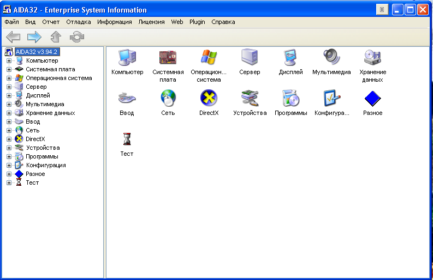Expand the Компьютер tree node
This screenshot has width=433, height=280.
pos(9,60)
